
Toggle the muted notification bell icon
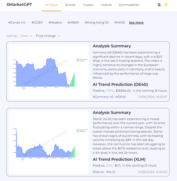click(159, 5)
